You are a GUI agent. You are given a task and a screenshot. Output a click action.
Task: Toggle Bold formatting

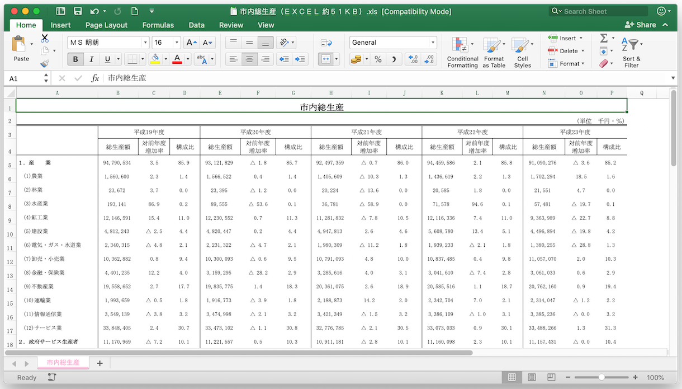(x=75, y=59)
